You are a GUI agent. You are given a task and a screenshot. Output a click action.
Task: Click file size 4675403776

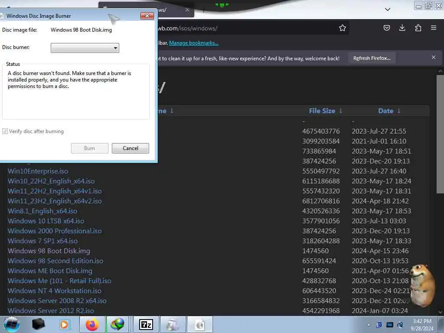(x=320, y=131)
